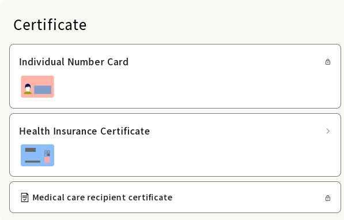Open Health Insurance Certificate via the chevron arrow
The image size is (344, 220).
pyautogui.click(x=328, y=131)
